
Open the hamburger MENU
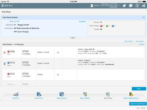tap(7, 5)
